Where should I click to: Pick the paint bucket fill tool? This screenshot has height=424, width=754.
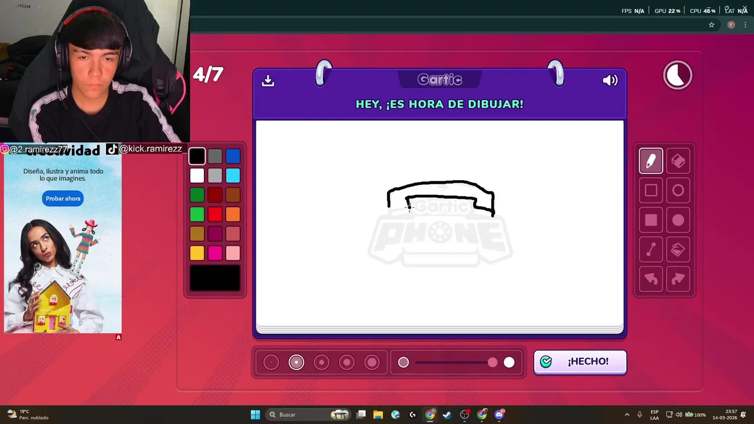click(x=678, y=250)
